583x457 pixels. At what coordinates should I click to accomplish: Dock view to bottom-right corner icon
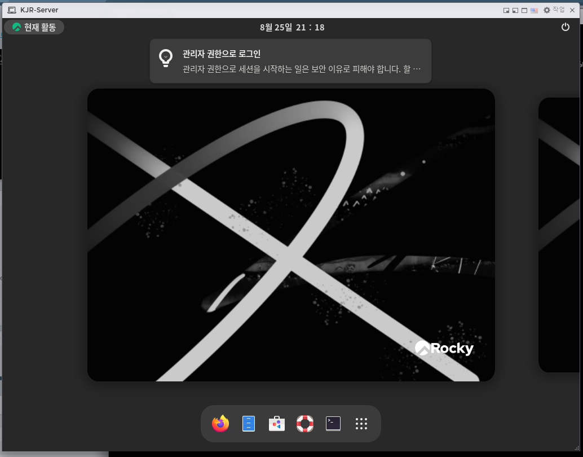(506, 10)
